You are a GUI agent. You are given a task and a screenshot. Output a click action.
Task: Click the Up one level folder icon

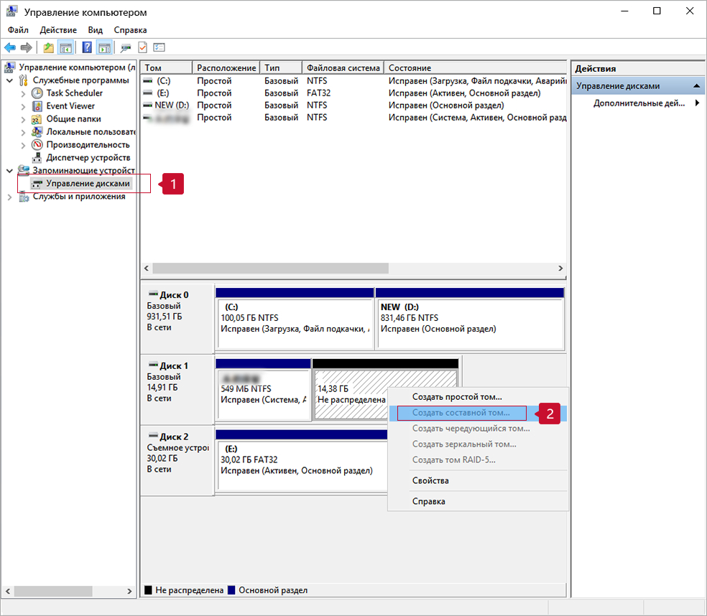pyautogui.click(x=48, y=47)
